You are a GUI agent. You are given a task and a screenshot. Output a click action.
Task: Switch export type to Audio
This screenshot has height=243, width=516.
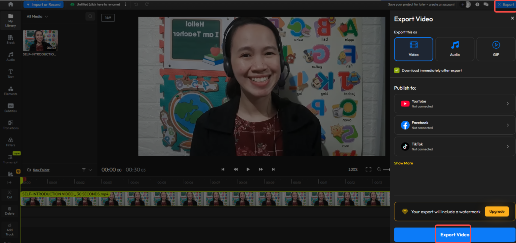click(455, 49)
